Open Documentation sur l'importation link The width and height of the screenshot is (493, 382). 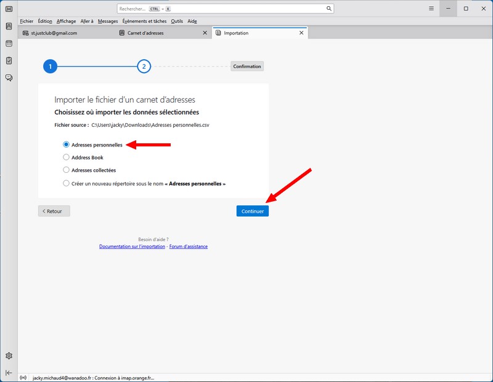132,247
